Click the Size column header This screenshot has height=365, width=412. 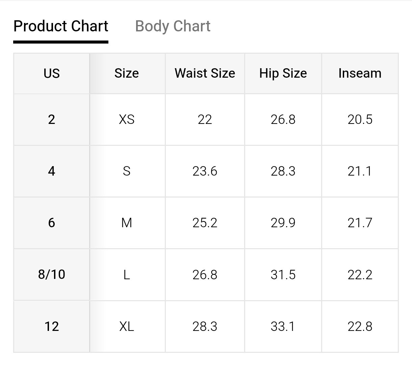coord(127,73)
